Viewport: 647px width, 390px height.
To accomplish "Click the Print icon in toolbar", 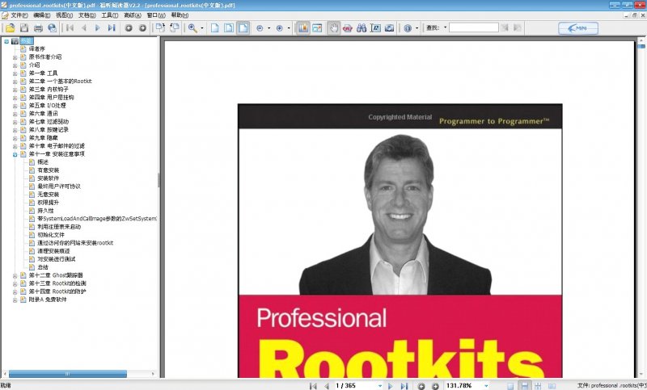I will 38,28.
